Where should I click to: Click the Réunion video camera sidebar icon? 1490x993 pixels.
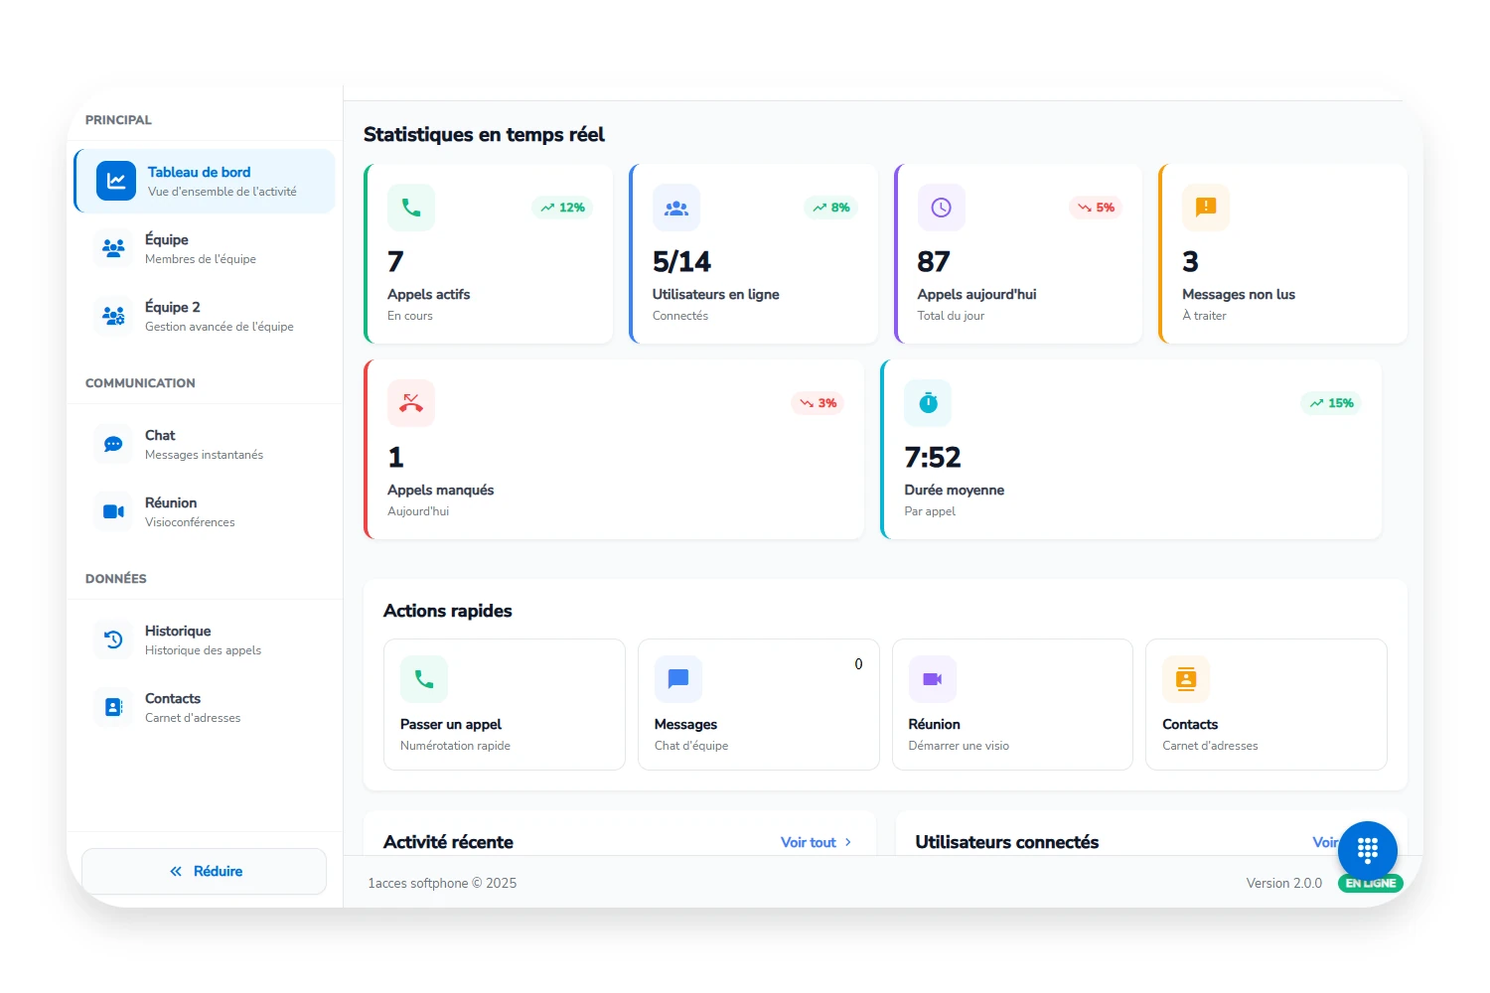112,510
